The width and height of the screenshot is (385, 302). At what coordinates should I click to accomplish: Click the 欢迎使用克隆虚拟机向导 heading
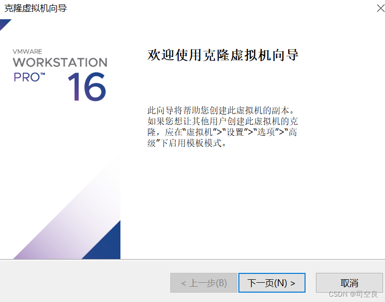tap(223, 55)
